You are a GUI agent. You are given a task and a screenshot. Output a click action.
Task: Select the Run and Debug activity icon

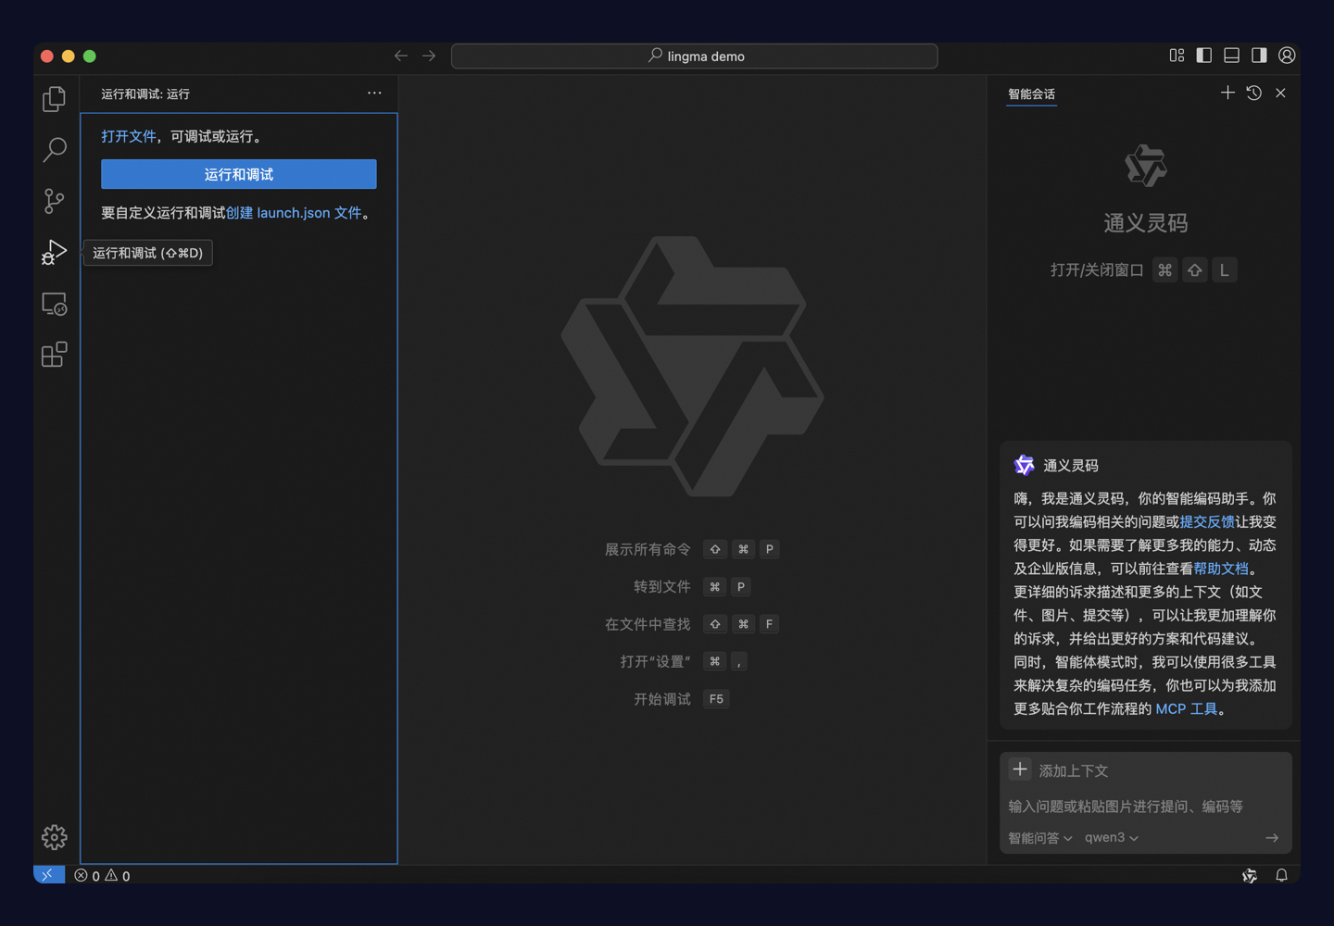pyautogui.click(x=55, y=252)
